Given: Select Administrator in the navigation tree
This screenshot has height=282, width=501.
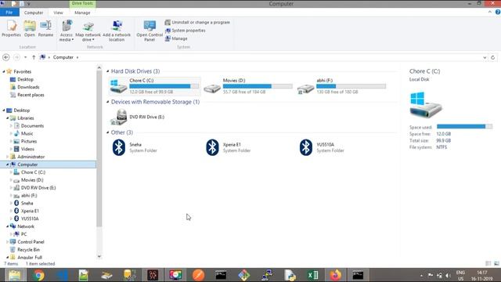Looking at the screenshot, I should tap(31, 157).
